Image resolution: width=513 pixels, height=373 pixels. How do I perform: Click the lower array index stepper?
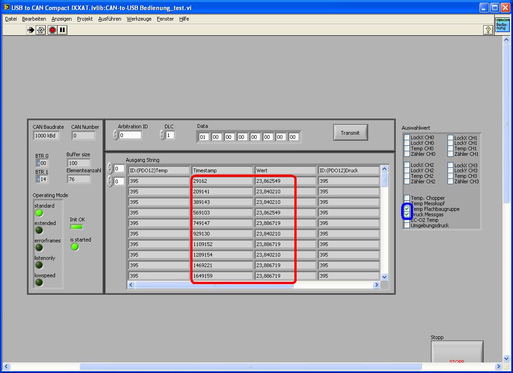110,181
